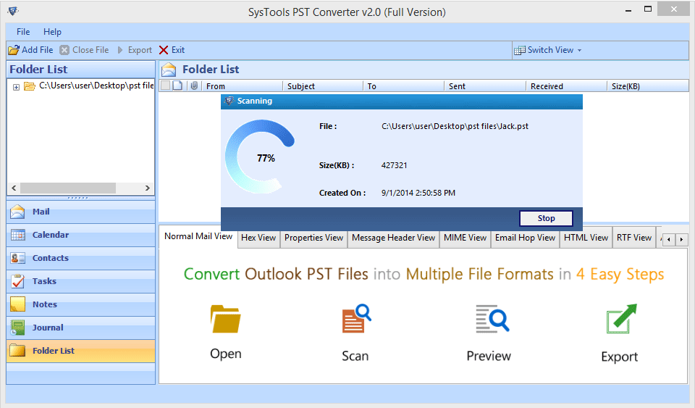Click the Export arrow step icon
The height and width of the screenshot is (408, 695).
pyautogui.click(x=621, y=318)
